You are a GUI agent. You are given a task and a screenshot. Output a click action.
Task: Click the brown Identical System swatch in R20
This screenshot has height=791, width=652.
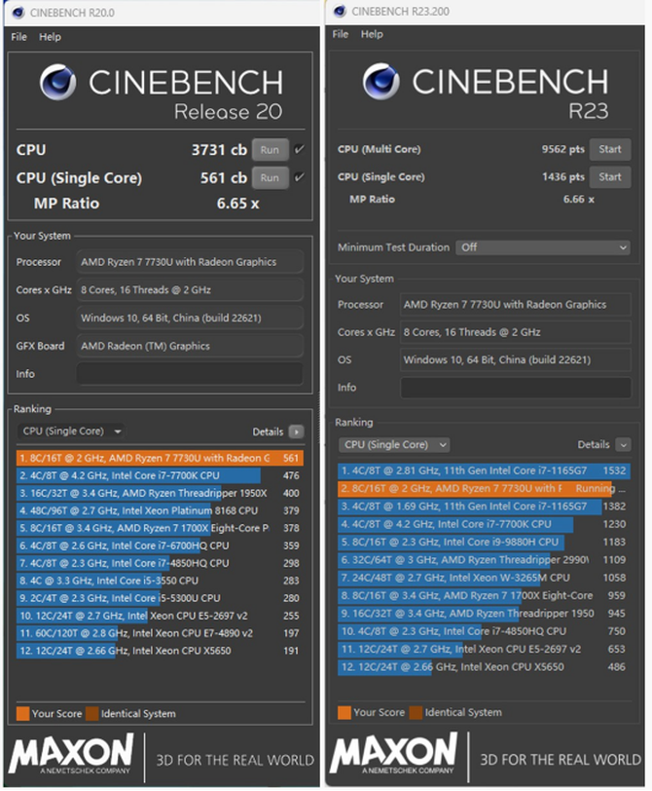click(92, 713)
